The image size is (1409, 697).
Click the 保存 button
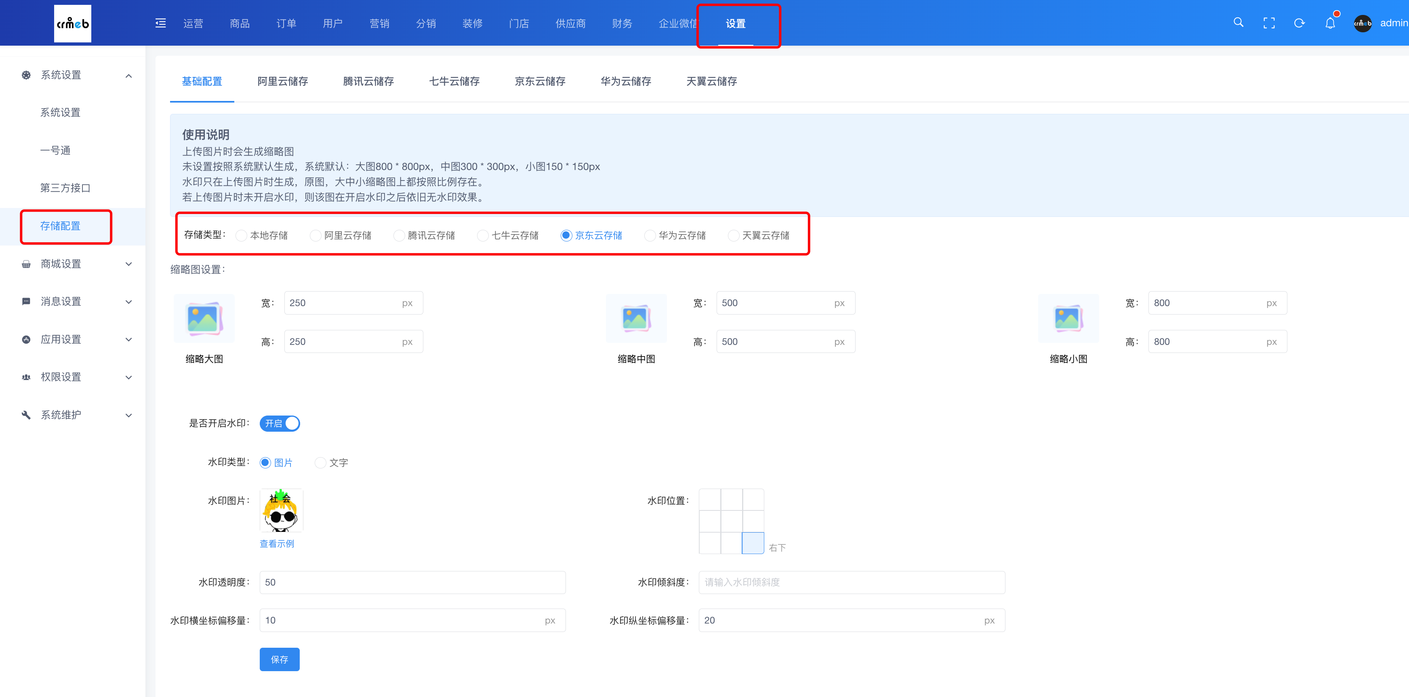click(280, 659)
